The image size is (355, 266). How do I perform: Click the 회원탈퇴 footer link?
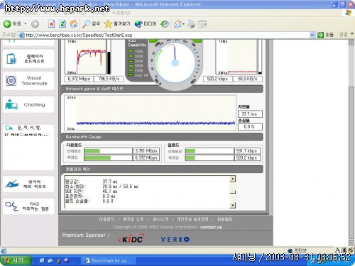tap(224, 219)
